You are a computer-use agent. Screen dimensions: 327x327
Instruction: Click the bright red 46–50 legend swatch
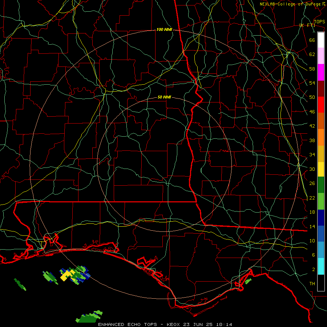pyautogui.click(x=321, y=105)
